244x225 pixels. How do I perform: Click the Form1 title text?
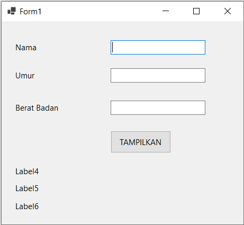click(x=30, y=12)
